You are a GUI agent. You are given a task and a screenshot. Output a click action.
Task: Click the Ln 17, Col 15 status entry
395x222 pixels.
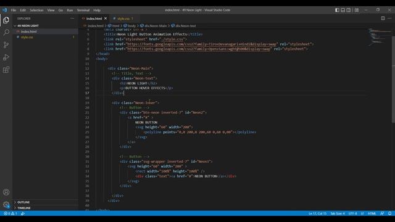click(x=317, y=213)
